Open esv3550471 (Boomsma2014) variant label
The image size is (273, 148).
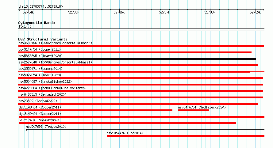click(40, 69)
